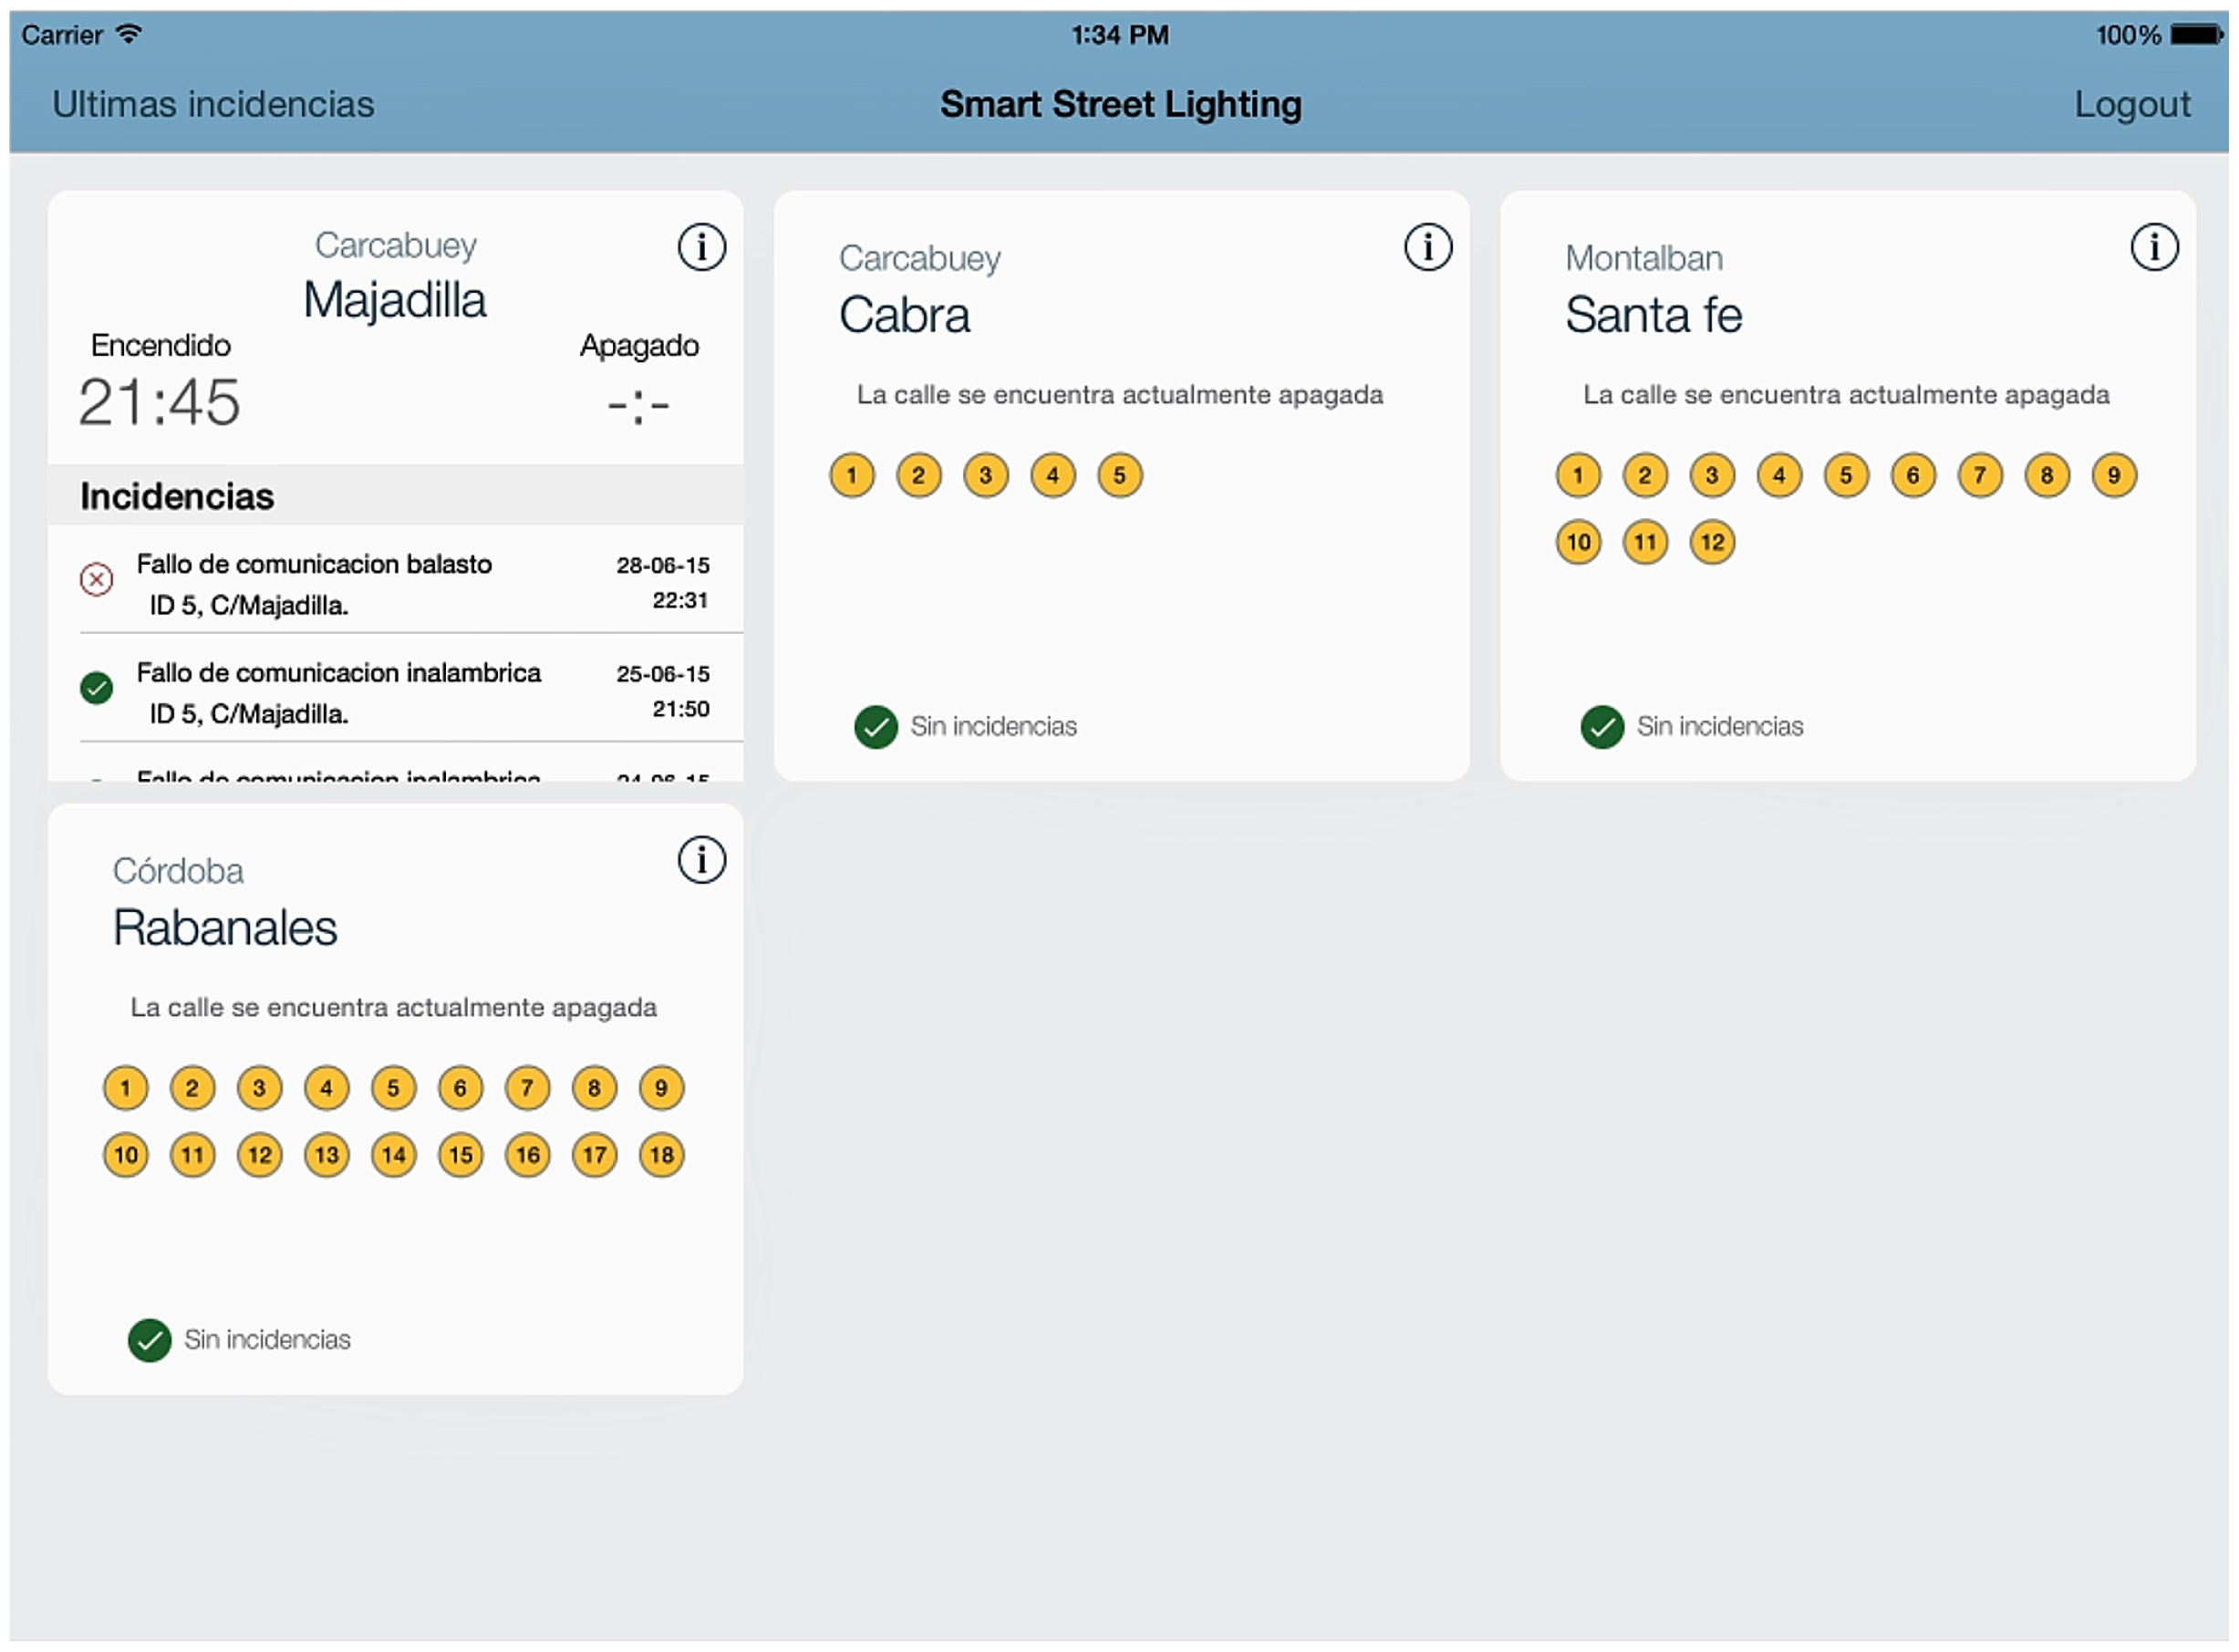Tap lamp 10 in the Rabanales card

[125, 1155]
